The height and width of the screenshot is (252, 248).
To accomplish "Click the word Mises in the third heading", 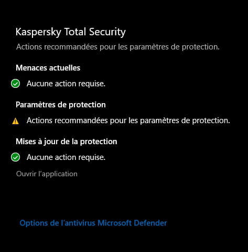I will coord(26,142).
